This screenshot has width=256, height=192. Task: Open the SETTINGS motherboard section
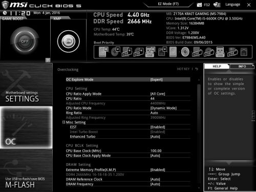26,84
